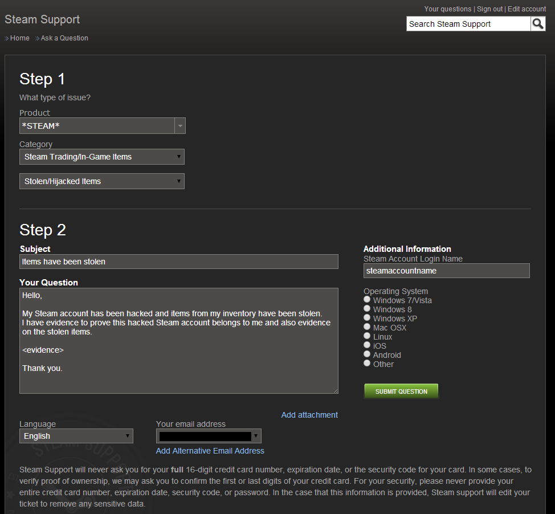Screen dimensions: 555x514
Task: Select Other operating system radio button
Action: point(367,364)
